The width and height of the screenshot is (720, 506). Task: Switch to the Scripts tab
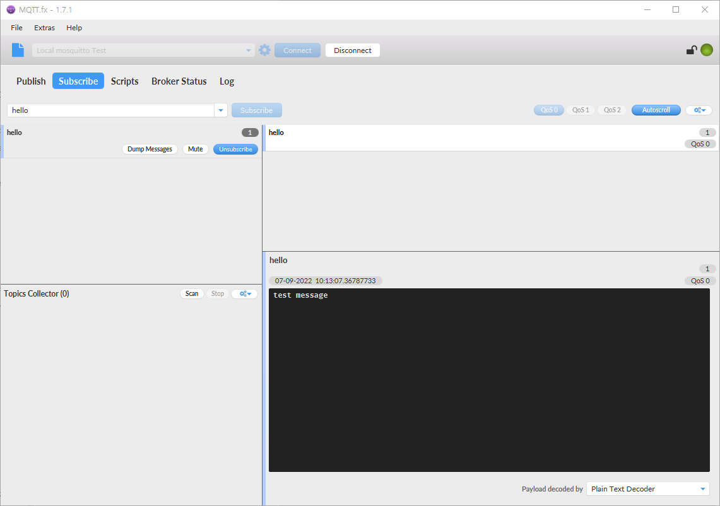tap(124, 81)
